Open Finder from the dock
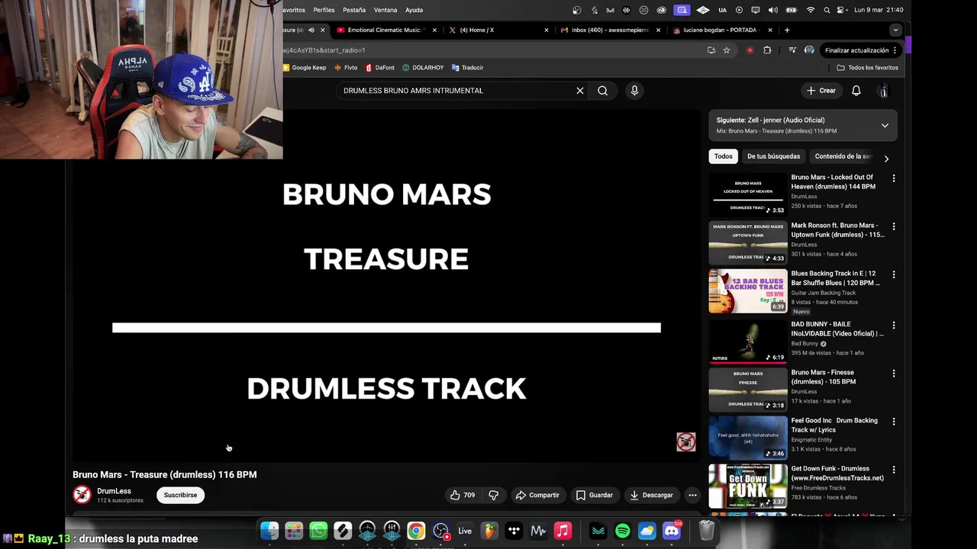Viewport: 977px width, 549px height. (269, 531)
